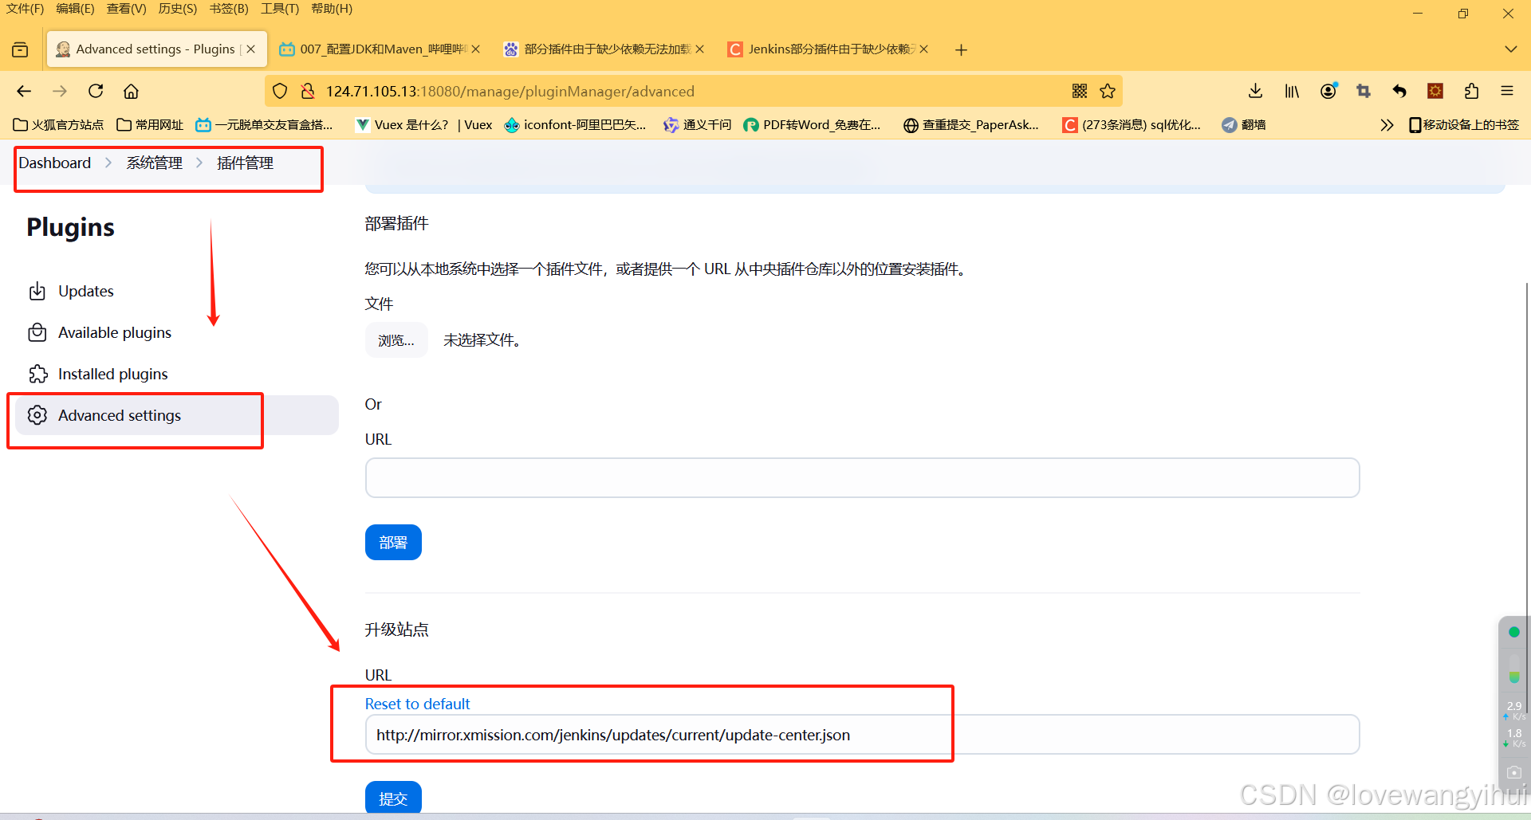Bookmark this page with the star icon
Screen dimensions: 1531x820
click(x=1108, y=91)
